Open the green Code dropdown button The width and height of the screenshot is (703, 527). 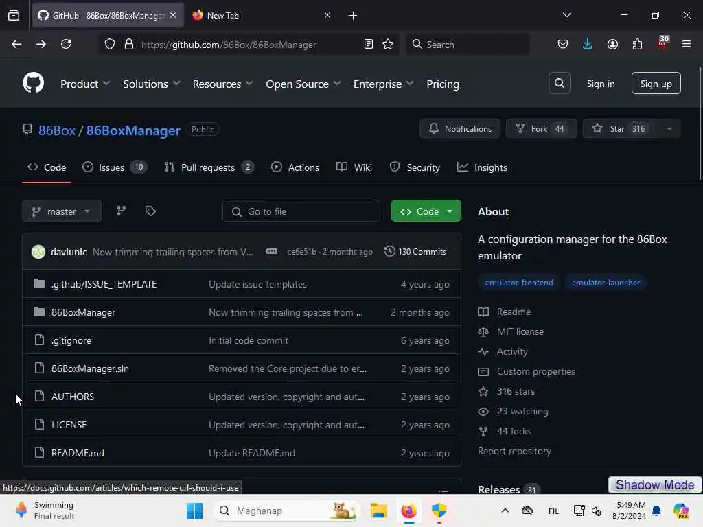(x=426, y=211)
